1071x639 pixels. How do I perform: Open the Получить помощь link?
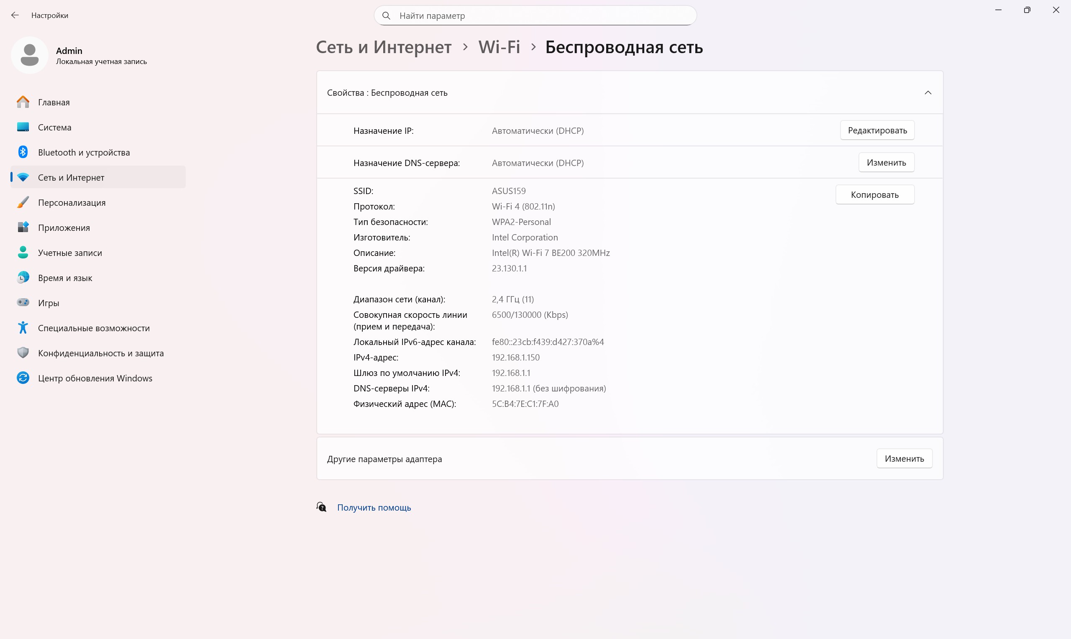pyautogui.click(x=374, y=508)
